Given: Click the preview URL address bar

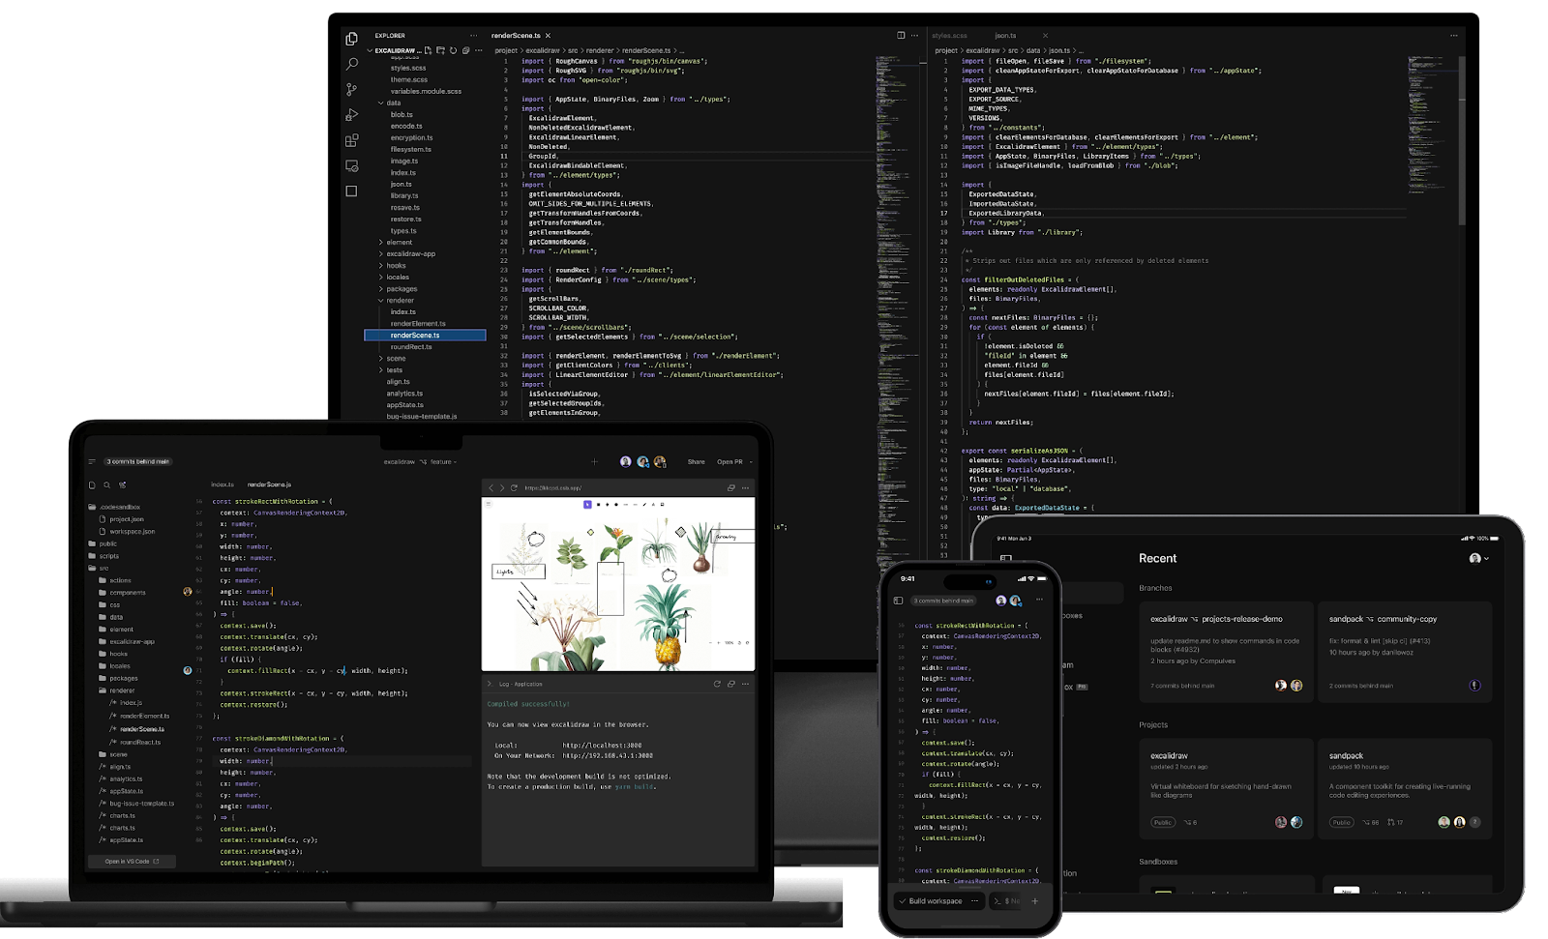Looking at the screenshot, I should click(x=553, y=488).
